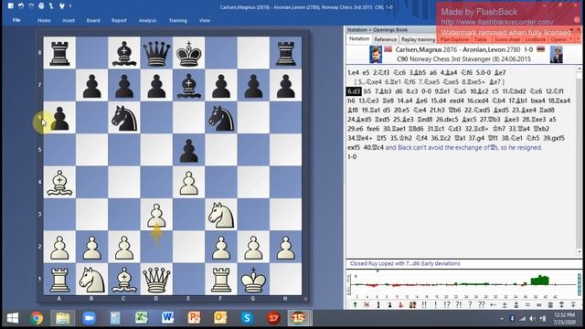This screenshot has width=585, height=329.
Task: Click the white queen on d1
Action: pyautogui.click(x=156, y=279)
